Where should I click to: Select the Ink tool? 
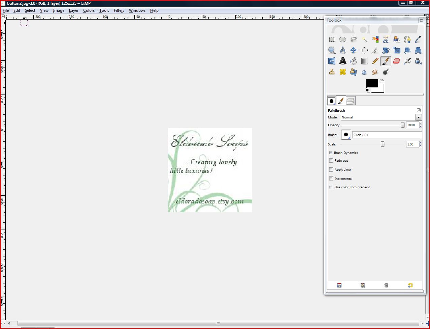tap(418, 61)
